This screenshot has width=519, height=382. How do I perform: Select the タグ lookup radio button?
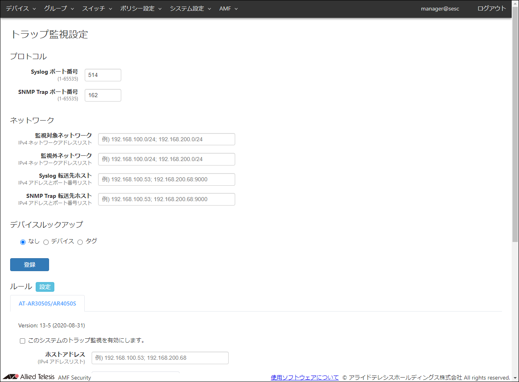pyautogui.click(x=80, y=242)
